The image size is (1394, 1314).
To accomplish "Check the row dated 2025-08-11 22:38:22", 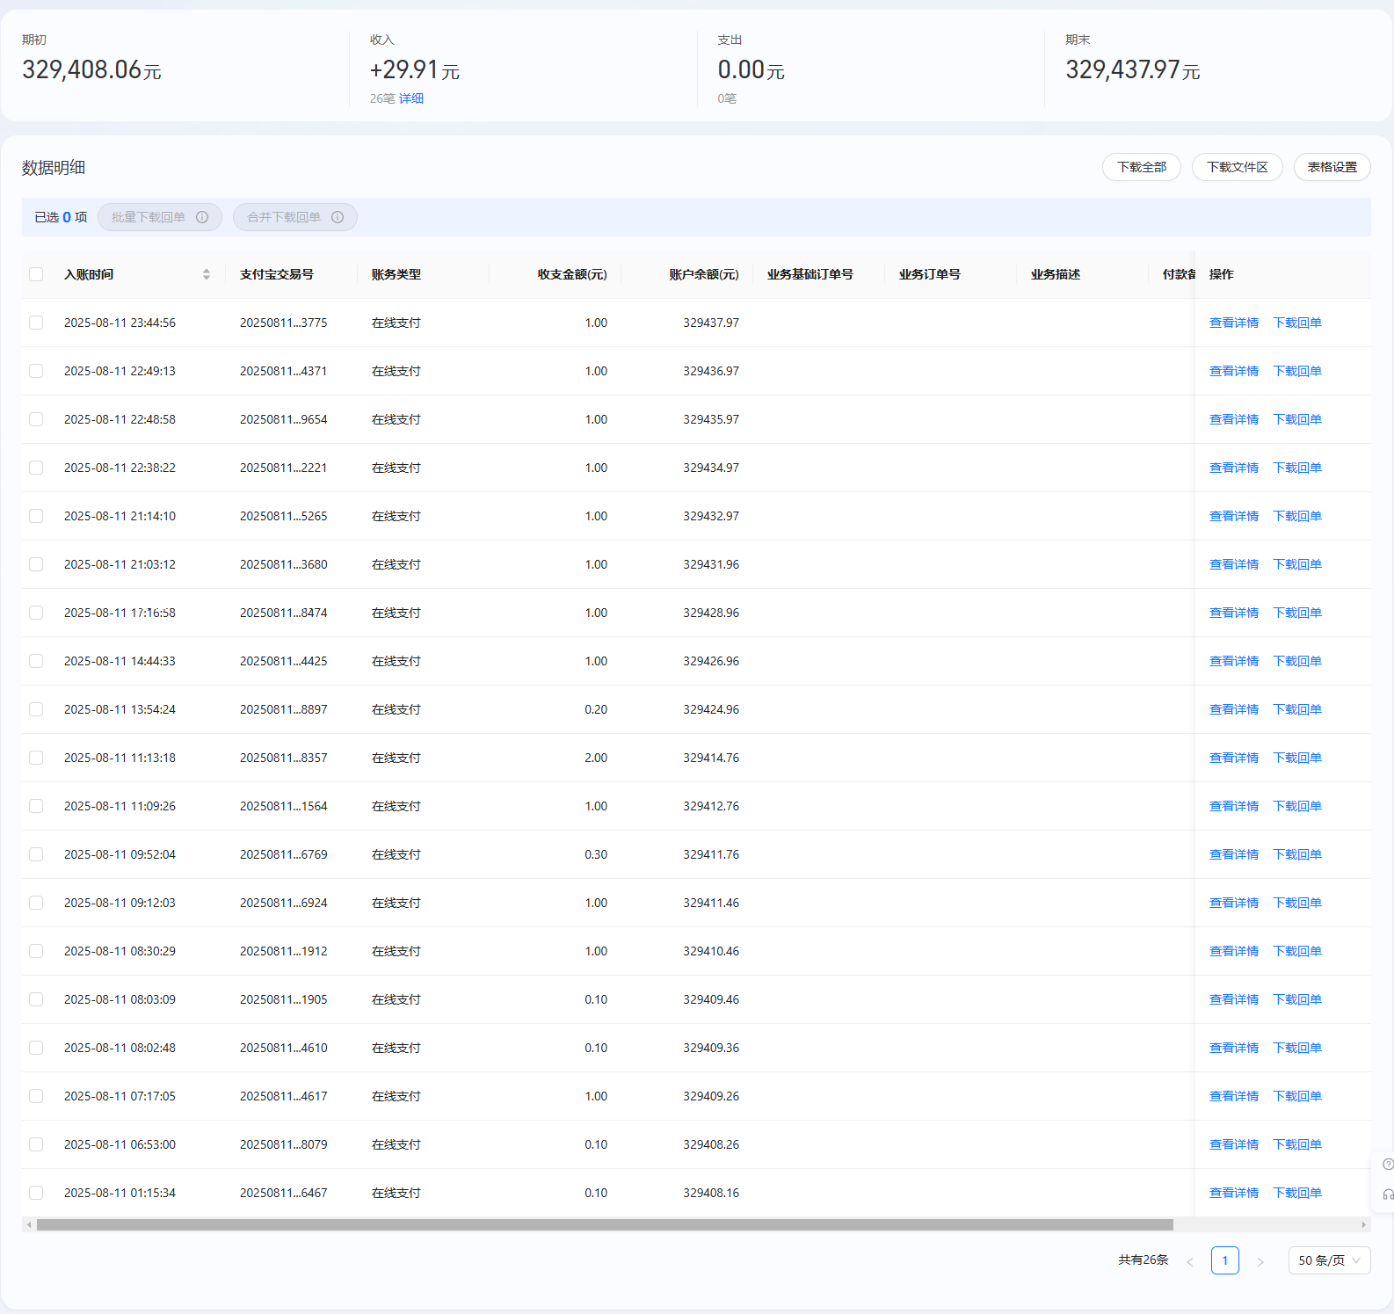I will coord(36,468).
